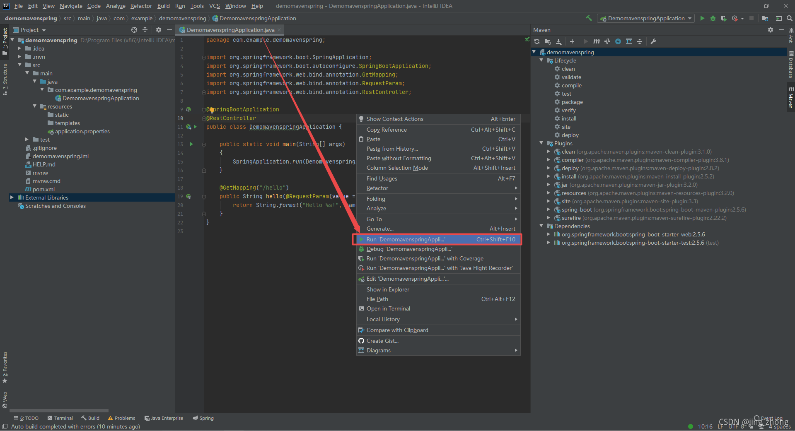Image resolution: width=795 pixels, height=431 pixels.
Task: Expand External Libraries in Project tree
Action: [x=12, y=197]
